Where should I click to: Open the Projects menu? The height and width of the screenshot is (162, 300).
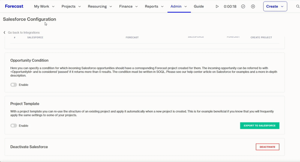click(x=71, y=6)
